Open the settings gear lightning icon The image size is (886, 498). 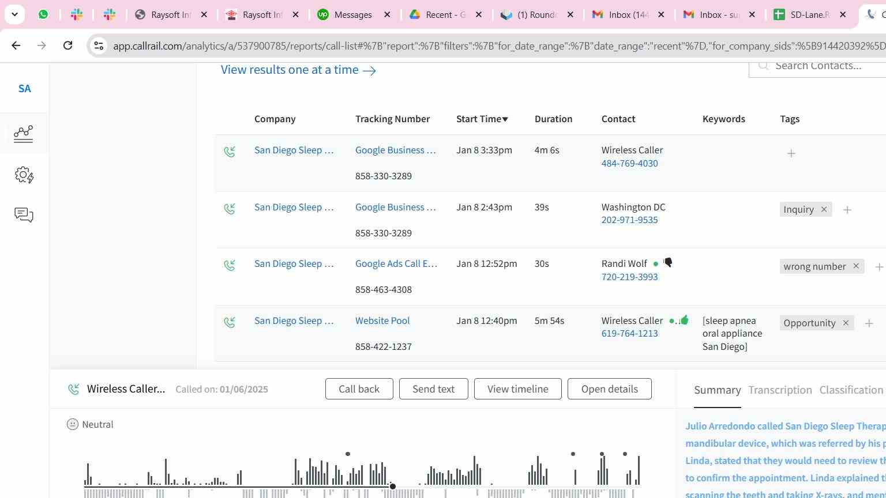[x=24, y=175]
